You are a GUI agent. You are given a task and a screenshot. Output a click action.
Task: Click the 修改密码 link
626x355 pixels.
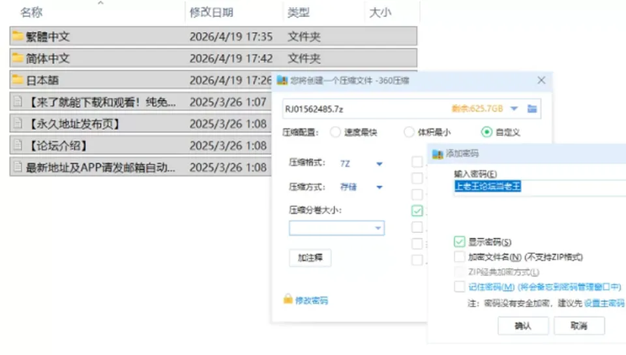tap(312, 300)
